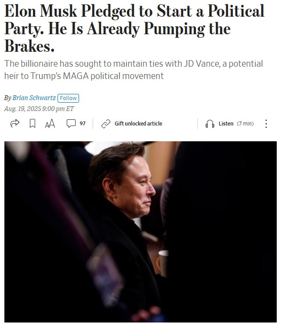
Task: Click the Aug. 19, 2025 timestamp
Action: pos(39,109)
